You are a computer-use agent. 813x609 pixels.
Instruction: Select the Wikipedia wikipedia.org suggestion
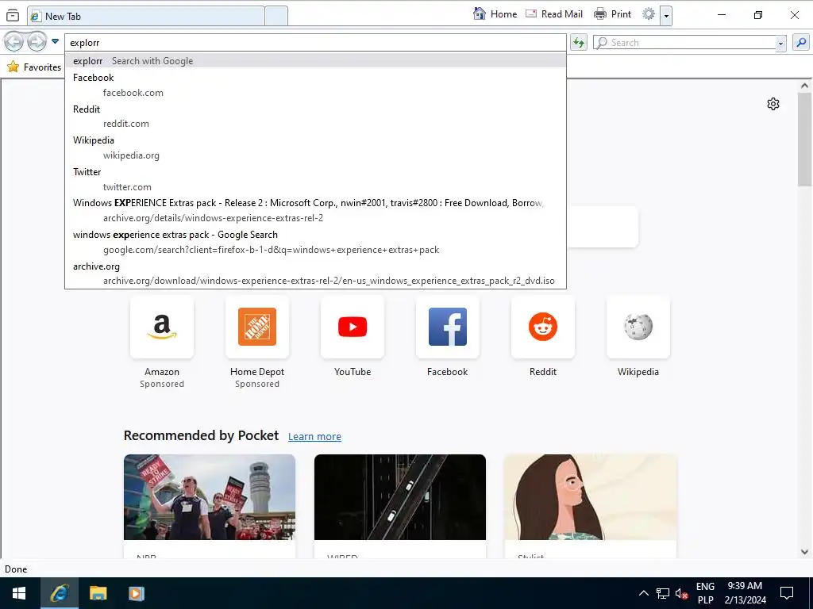pyautogui.click(x=315, y=147)
